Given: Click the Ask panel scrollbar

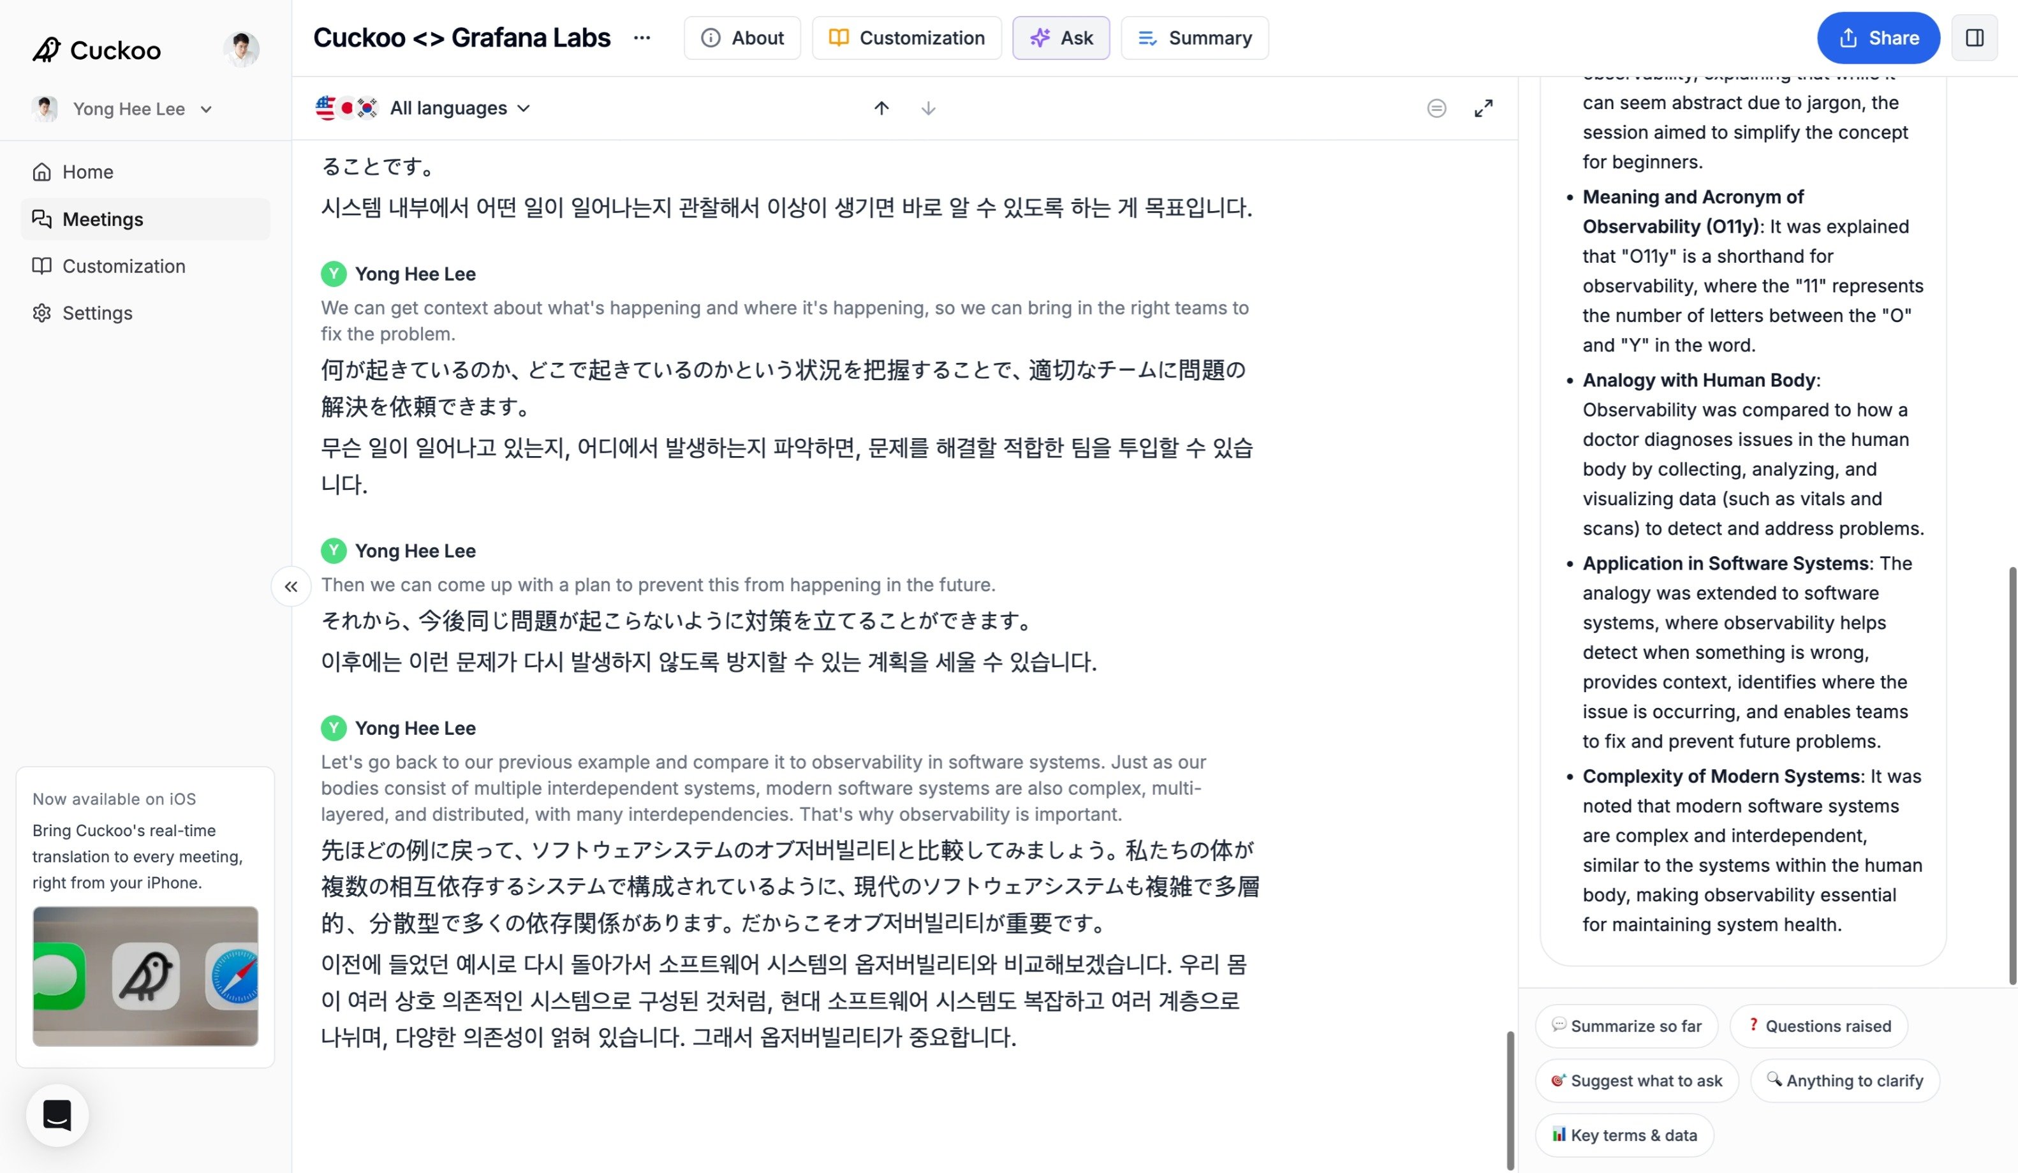Looking at the screenshot, I should (2012, 775).
